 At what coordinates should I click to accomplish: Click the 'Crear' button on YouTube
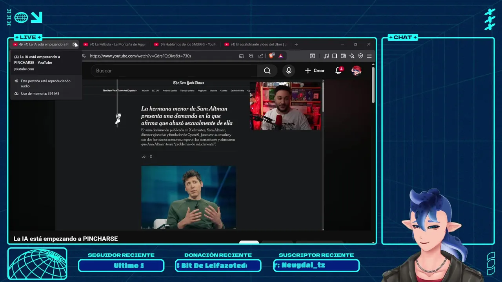(315, 70)
